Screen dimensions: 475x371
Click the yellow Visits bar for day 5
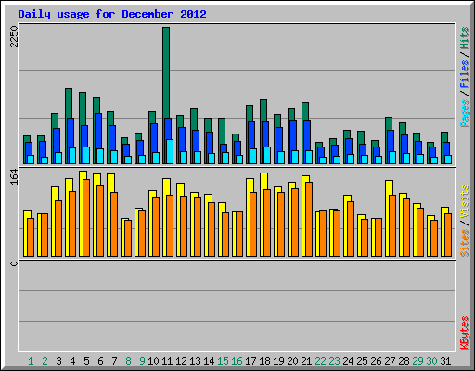click(82, 213)
